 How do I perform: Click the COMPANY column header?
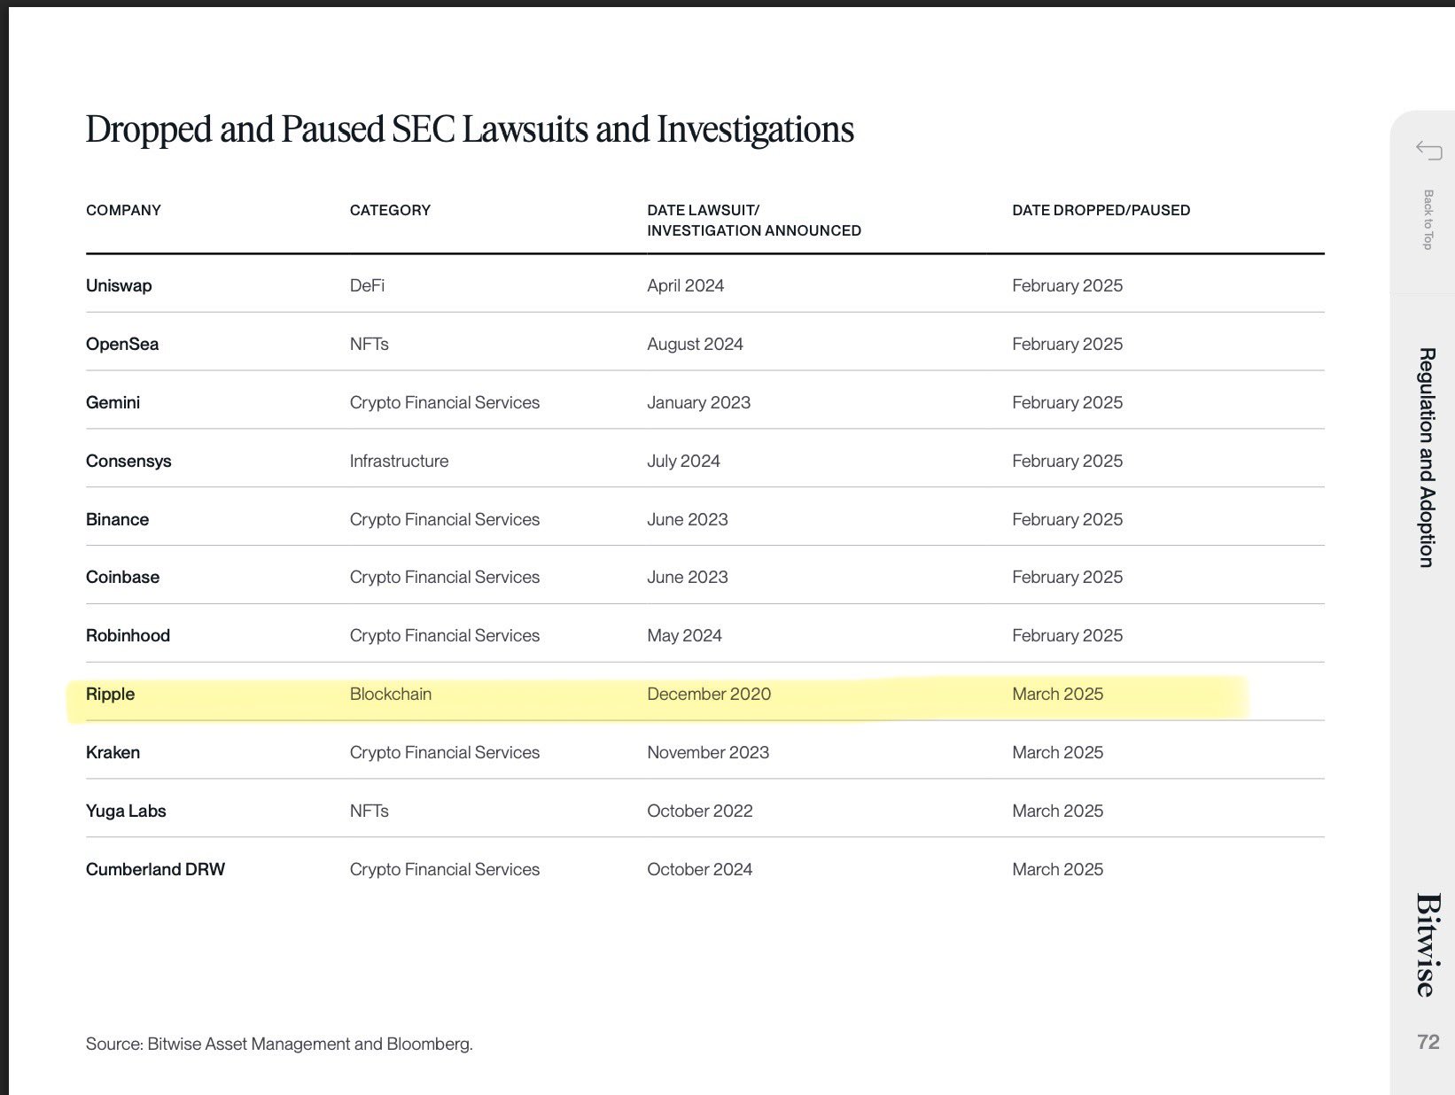tap(123, 210)
